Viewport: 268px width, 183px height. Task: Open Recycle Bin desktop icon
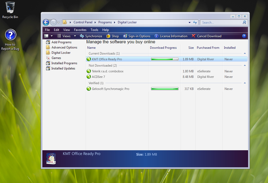tap(10, 8)
